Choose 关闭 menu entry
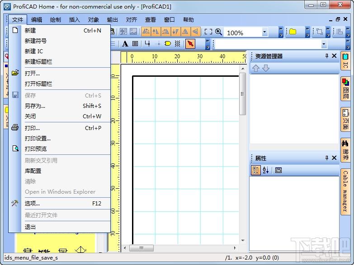Screen dimensions: 354x265 [x=60, y=116]
